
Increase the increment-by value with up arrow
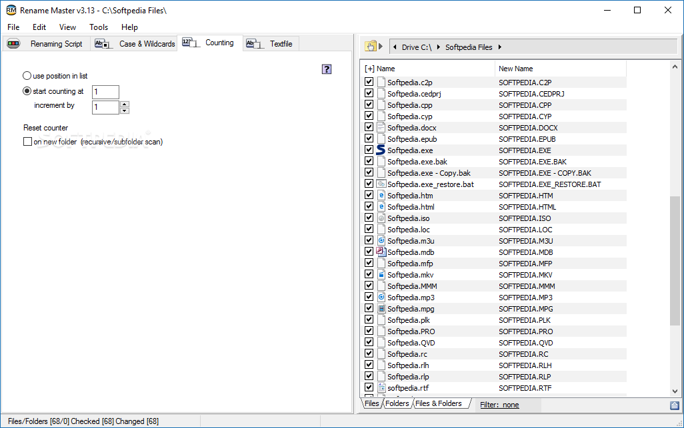point(125,104)
